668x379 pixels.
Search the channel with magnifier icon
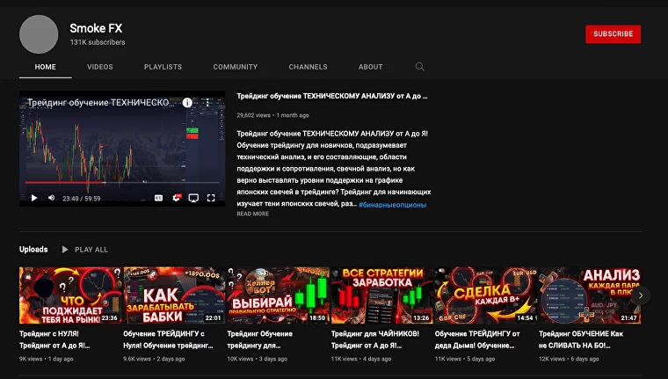419,67
